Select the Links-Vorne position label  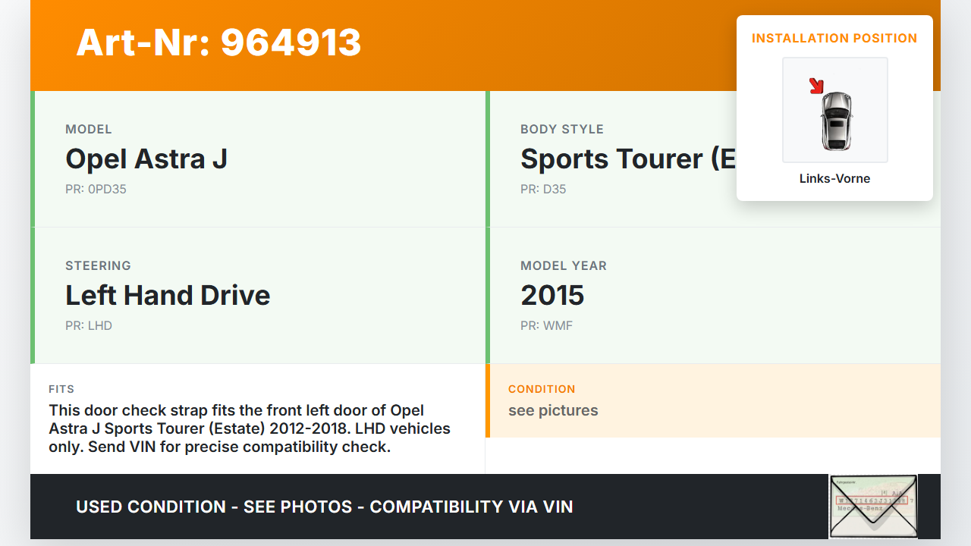[x=834, y=179]
